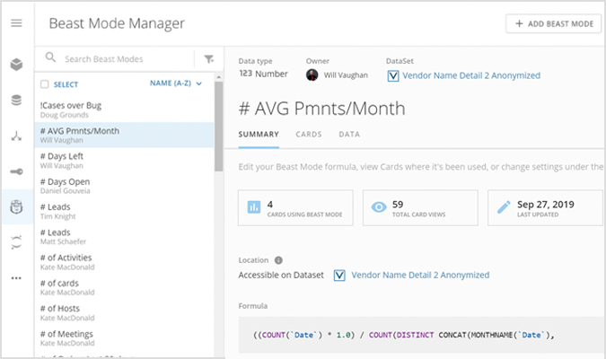Click the search magnifier icon
The height and width of the screenshot is (359, 606).
50,58
